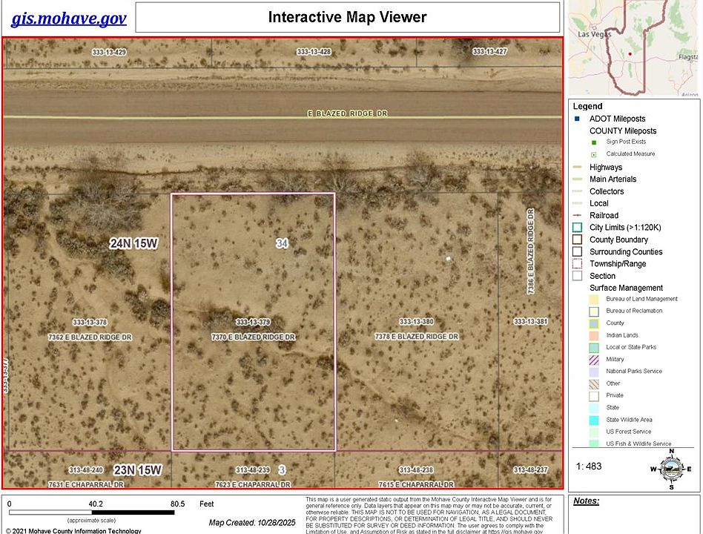Click the Railroad legend symbol
Image resolution: width=703 pixels, height=534 pixels.
click(577, 216)
